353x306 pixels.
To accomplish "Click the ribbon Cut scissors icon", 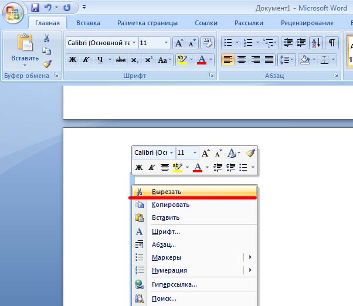I will click(x=46, y=38).
